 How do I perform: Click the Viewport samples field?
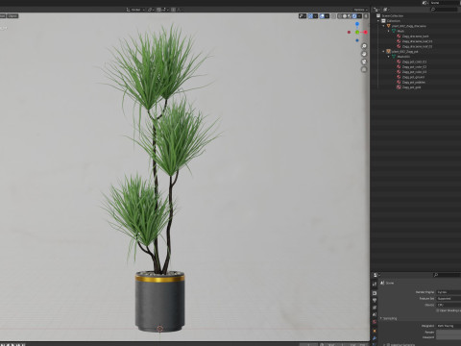coord(449,337)
